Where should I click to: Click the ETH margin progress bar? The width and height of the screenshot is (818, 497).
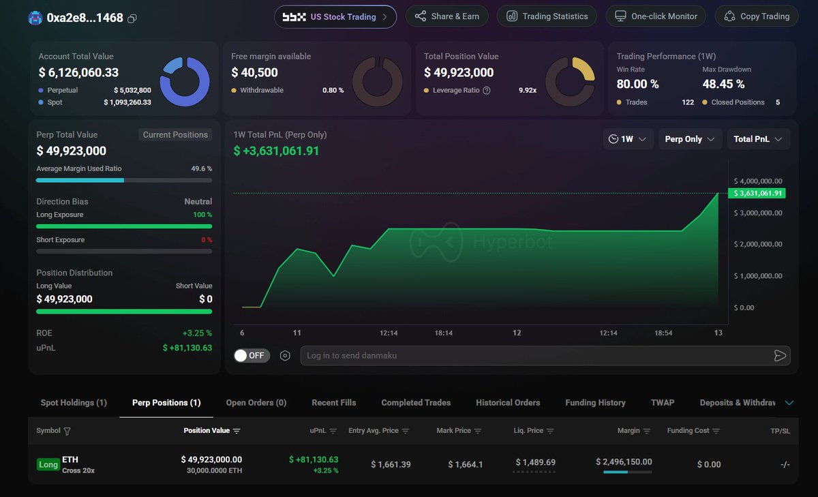click(x=627, y=472)
